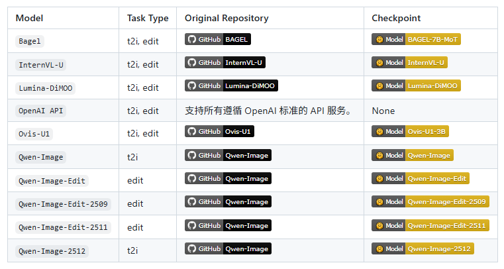This screenshot has height=269, width=504.
Task: Click GitHub badge in Qwen-Image-Edit row
Action: [x=228, y=178]
